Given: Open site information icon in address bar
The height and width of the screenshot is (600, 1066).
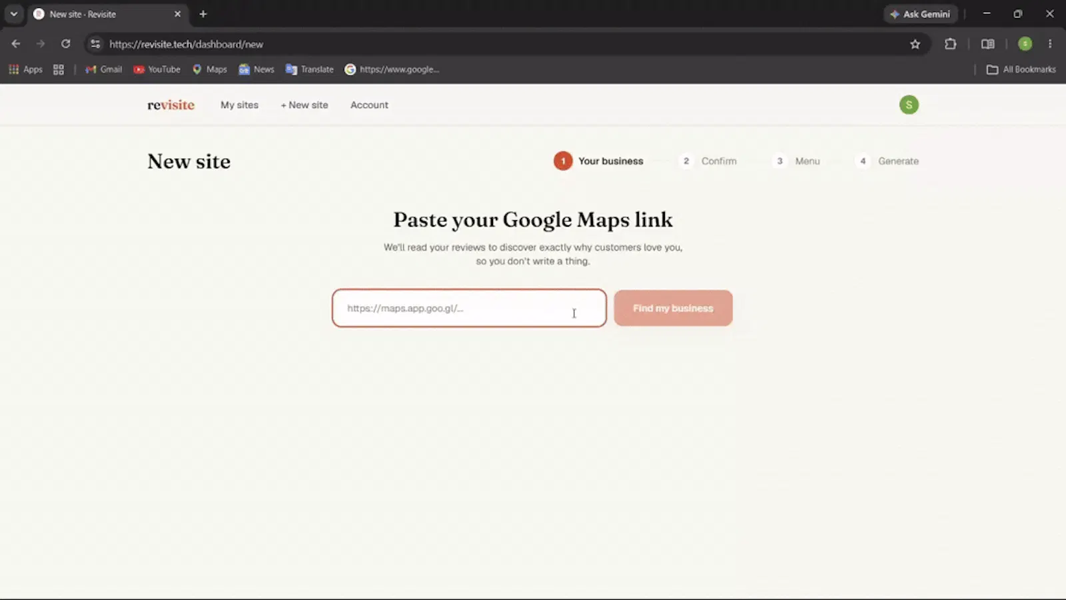Looking at the screenshot, I should coord(95,44).
